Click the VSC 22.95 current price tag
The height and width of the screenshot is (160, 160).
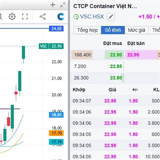[x=51, y=46]
